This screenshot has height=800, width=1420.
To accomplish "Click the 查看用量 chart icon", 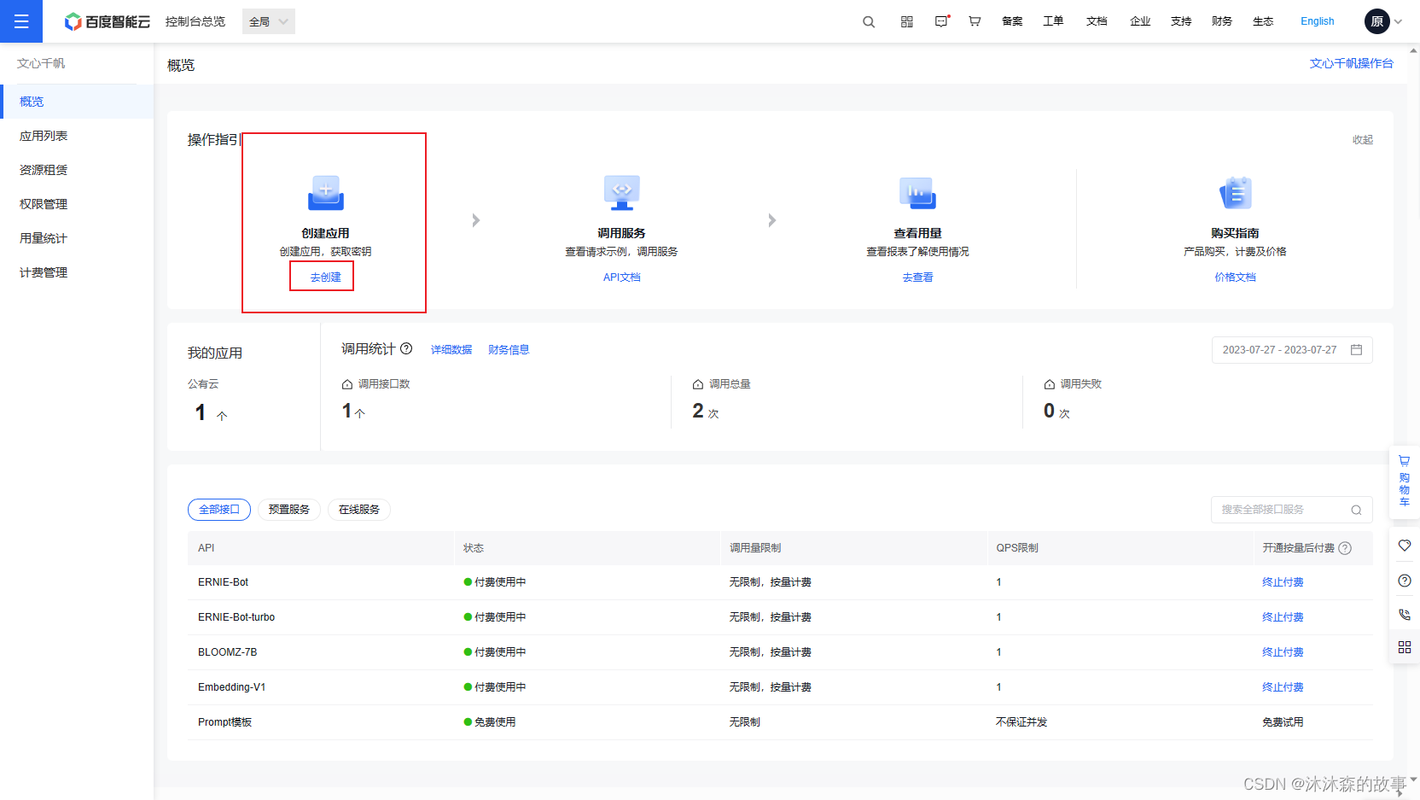I will tap(917, 193).
